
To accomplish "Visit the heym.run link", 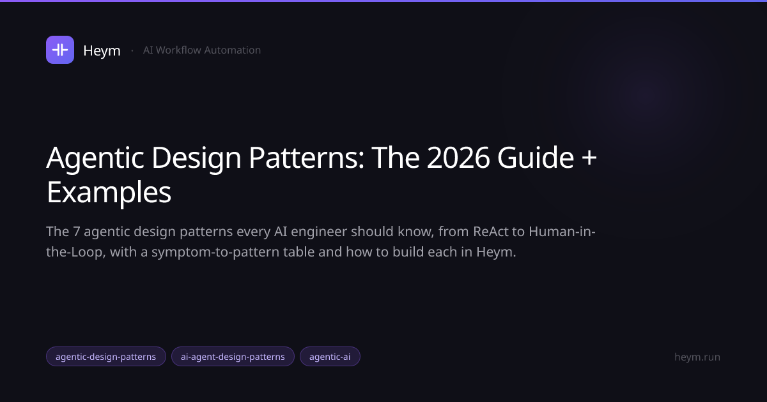I will coord(697,357).
